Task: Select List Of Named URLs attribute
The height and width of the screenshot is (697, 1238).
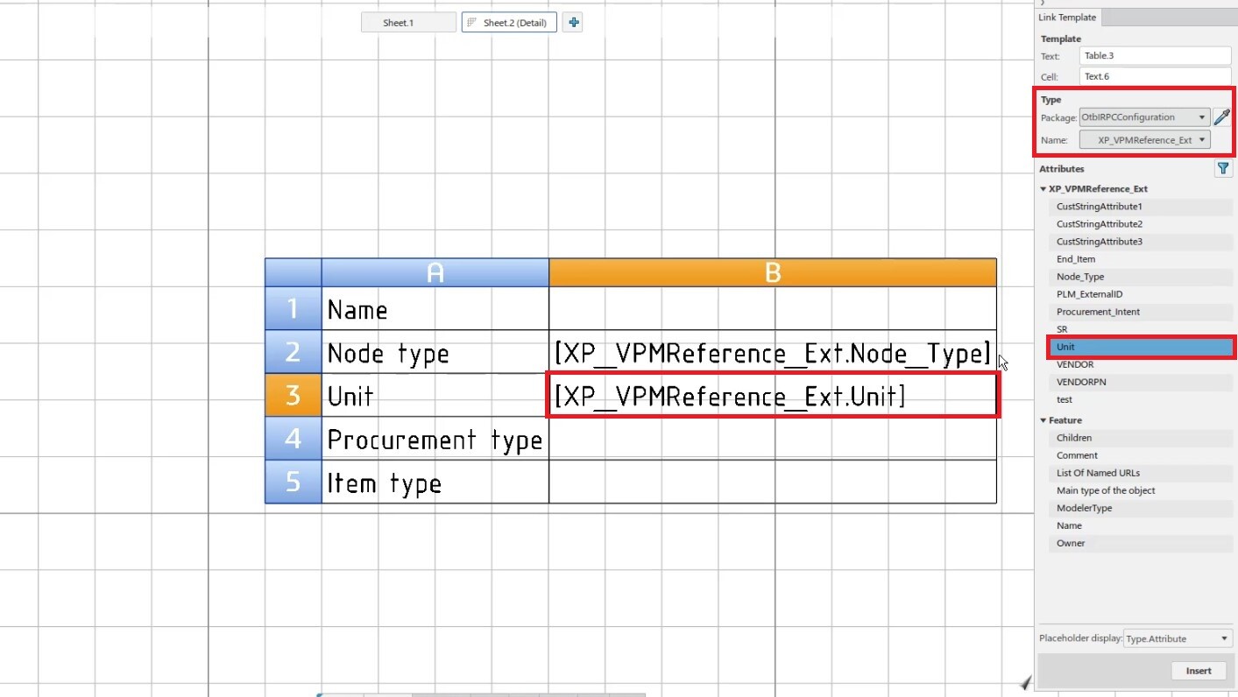Action: 1140,473
